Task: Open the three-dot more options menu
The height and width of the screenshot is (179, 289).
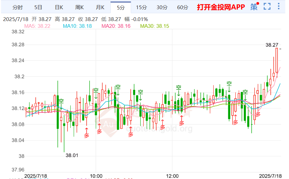Action: coord(278,6)
